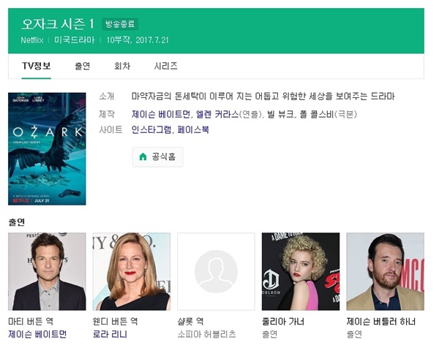Click the 미국드라마 genre label
Image resolution: width=439 pixels, height=348 pixels.
point(75,40)
